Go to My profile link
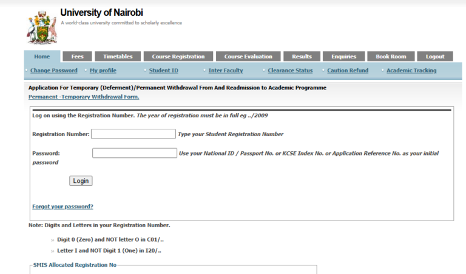Viewport: 466px width, 274px height. tap(103, 70)
